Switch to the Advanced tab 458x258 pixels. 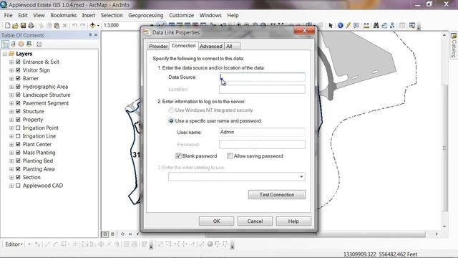(x=211, y=46)
